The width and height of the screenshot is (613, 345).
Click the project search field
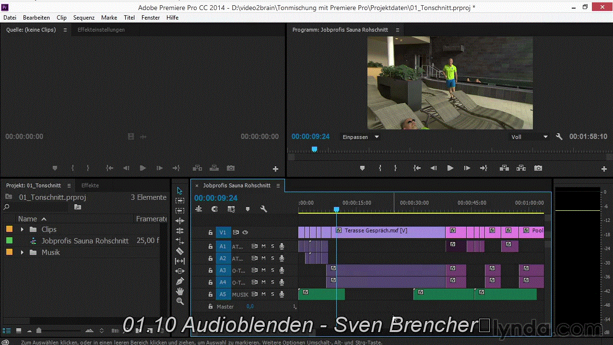[x=38, y=207]
